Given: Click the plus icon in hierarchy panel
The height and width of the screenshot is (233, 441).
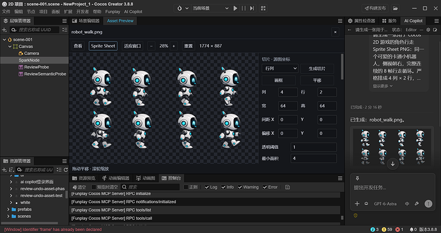Looking at the screenshot, I should point(4,30).
